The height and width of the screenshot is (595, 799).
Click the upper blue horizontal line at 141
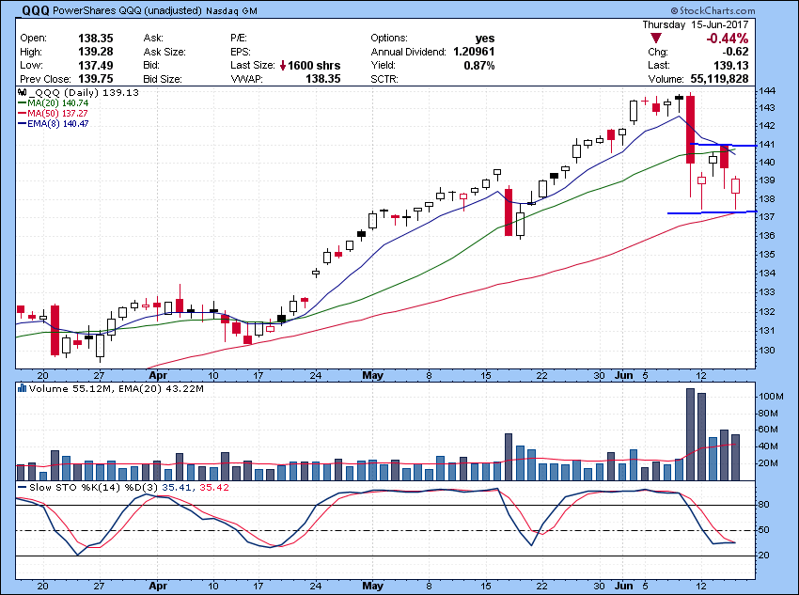[723, 145]
